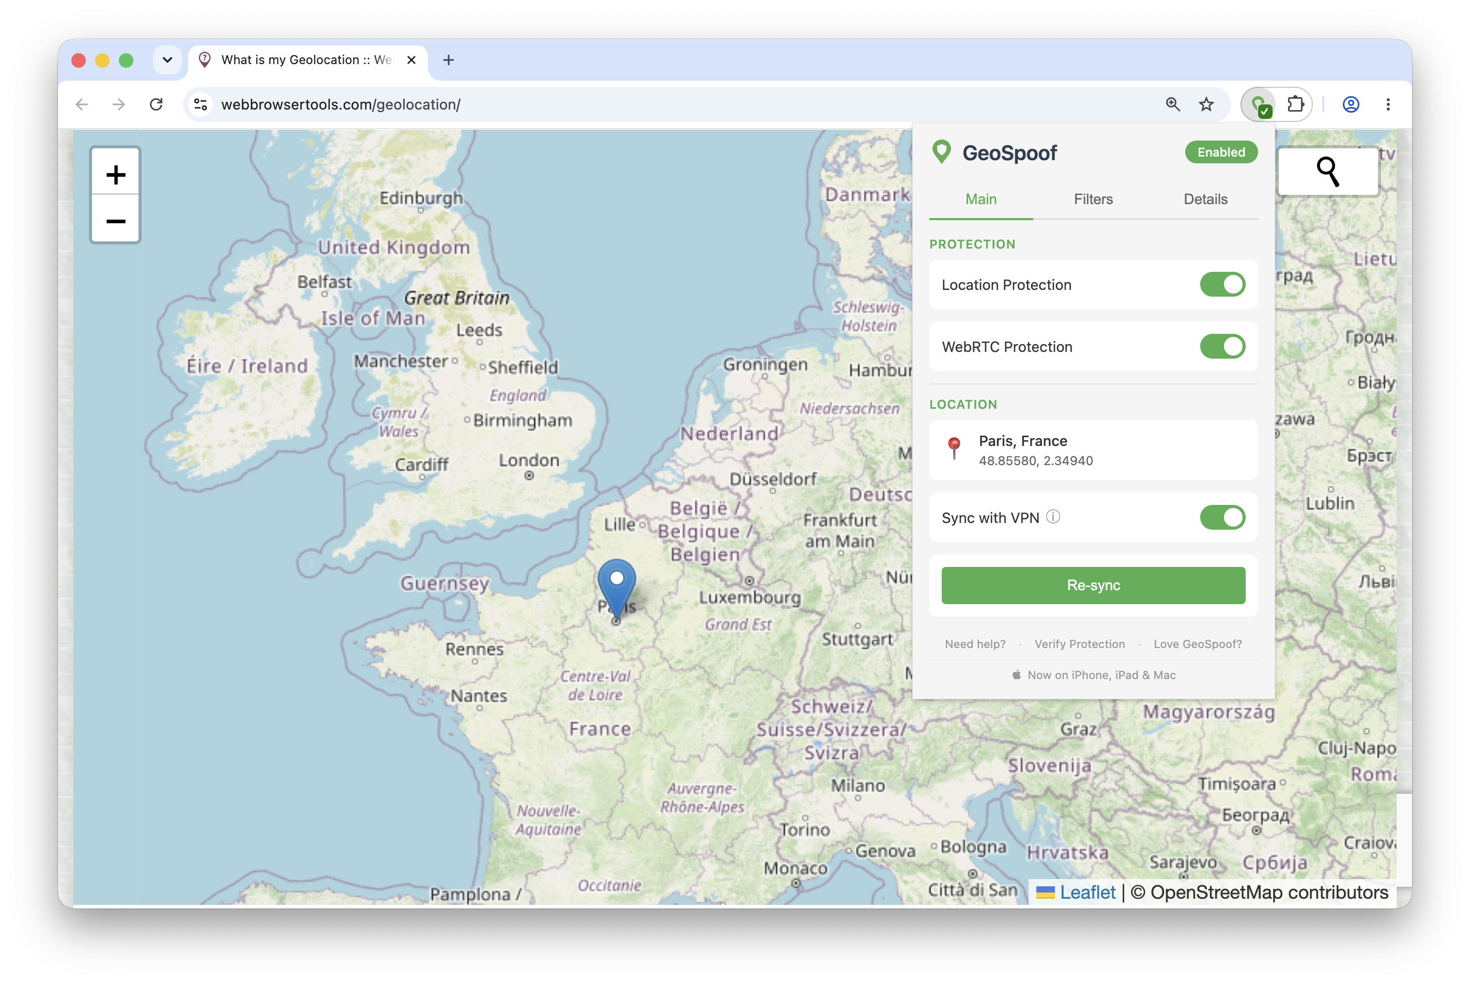The height and width of the screenshot is (985, 1470).
Task: Toggle Sync with VPN switch
Action: coord(1222,518)
